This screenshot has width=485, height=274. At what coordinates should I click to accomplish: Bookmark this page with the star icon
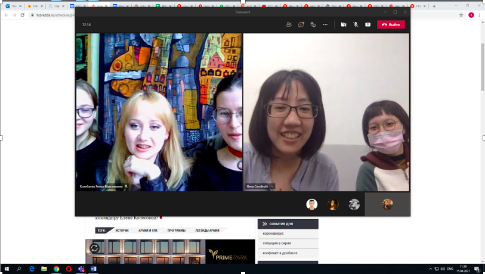pyautogui.click(x=461, y=15)
